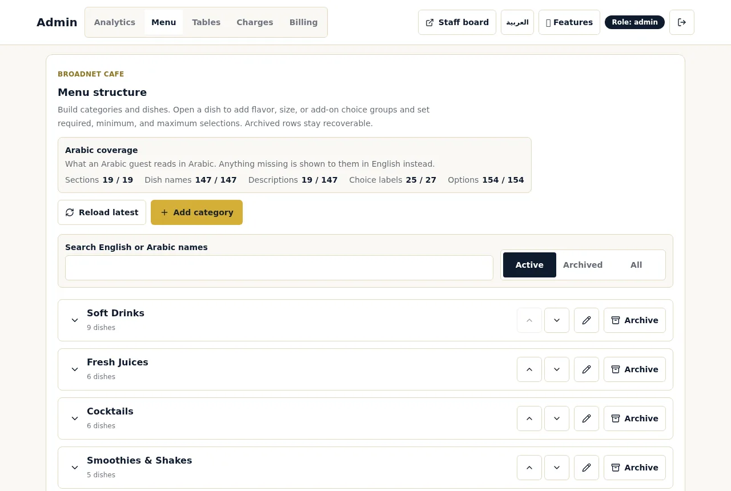Image resolution: width=731 pixels, height=491 pixels.
Task: Click the Dish names 147 / 147 stat
Action: [x=191, y=180]
